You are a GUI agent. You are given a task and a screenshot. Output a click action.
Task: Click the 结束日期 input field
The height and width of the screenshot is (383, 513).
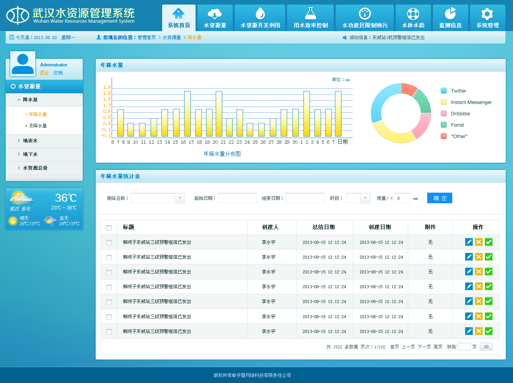coord(305,198)
